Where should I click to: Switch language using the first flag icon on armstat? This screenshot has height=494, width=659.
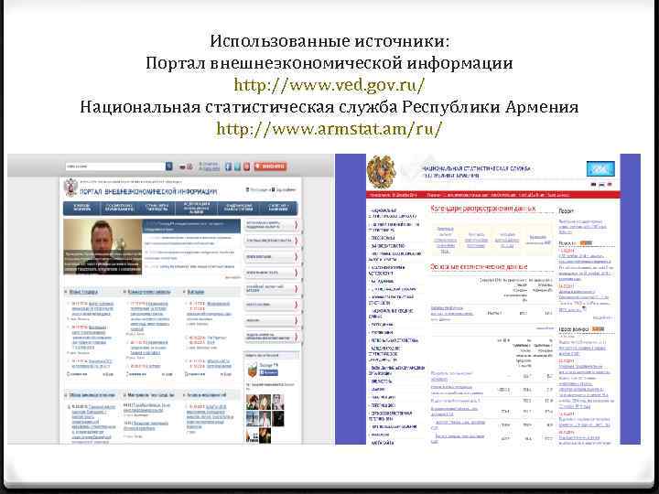pyautogui.click(x=593, y=185)
